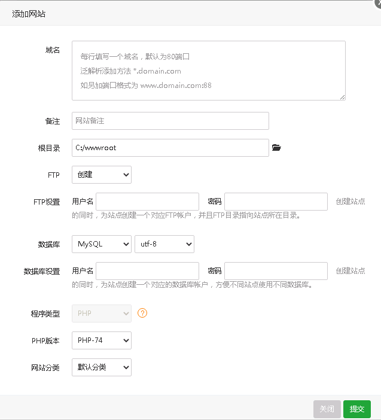Click the FTP设置 label
Viewport: 381px width, 420px height.
(47, 202)
